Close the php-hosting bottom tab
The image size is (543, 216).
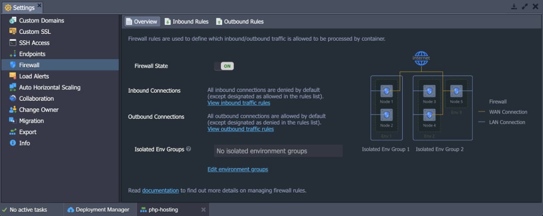point(203,210)
